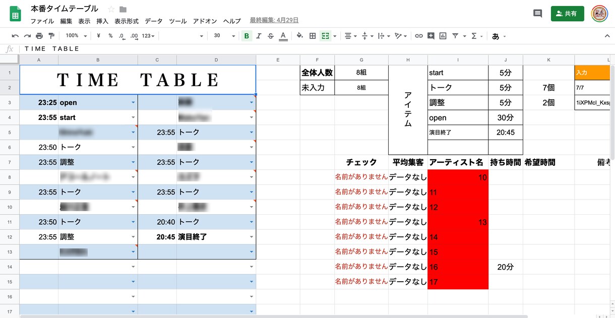Click the insert link icon
The image size is (615, 318).
(x=419, y=36)
